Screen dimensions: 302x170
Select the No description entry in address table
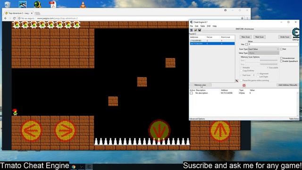click(201, 93)
